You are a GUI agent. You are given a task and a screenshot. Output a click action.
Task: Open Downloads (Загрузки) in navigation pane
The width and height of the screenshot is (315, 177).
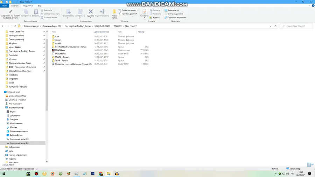14,119
